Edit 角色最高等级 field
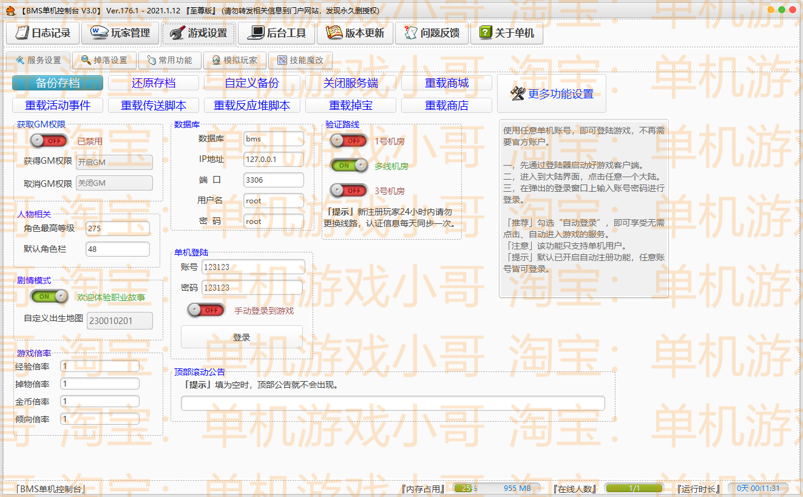The width and height of the screenshot is (803, 497). (118, 228)
